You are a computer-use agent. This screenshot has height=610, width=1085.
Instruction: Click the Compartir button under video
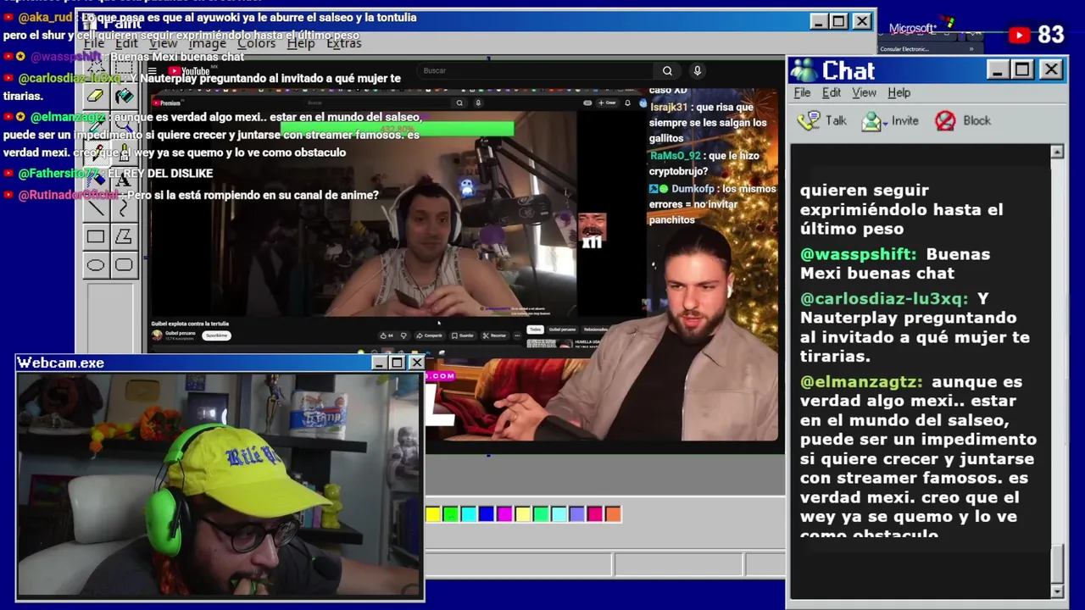pos(429,335)
